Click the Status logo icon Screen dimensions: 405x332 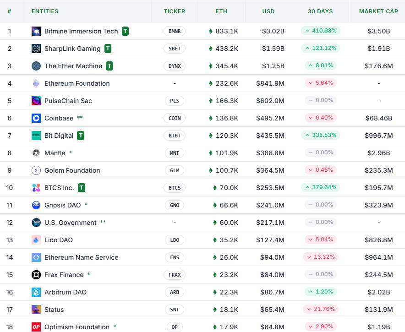[x=36, y=310]
